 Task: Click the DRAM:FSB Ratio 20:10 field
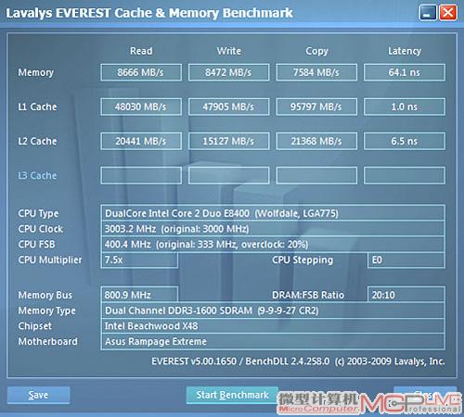406,295
